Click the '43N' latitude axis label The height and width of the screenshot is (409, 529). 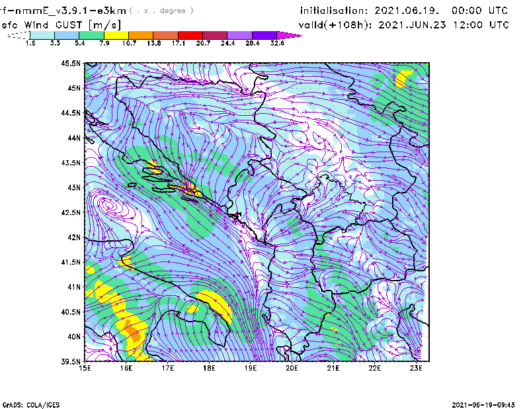click(x=74, y=187)
